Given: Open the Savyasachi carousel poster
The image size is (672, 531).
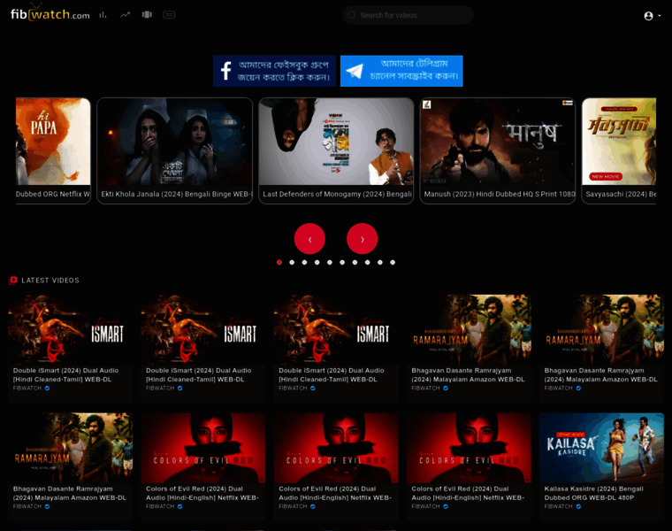Looking at the screenshot, I should coord(619,142).
